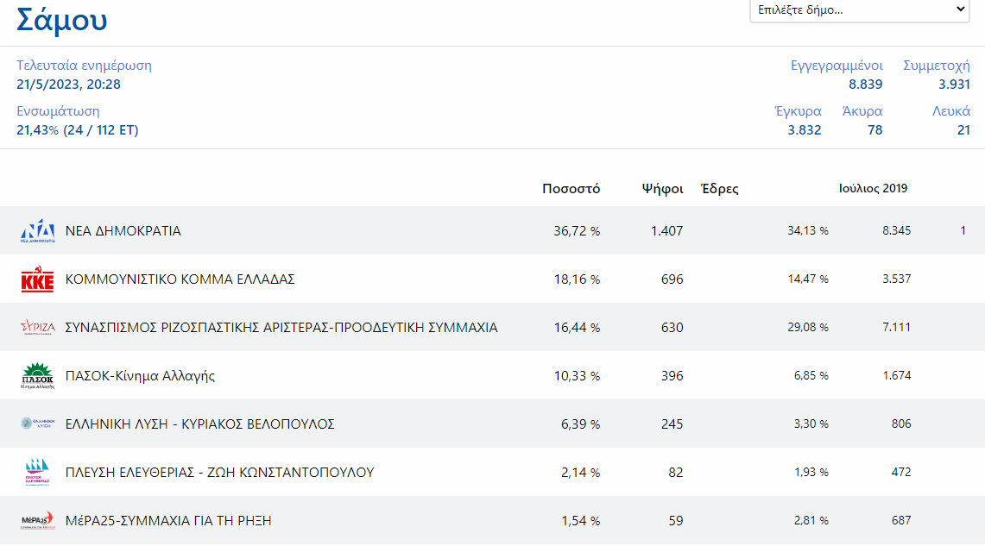Viewport: 985px width, 546px height.
Task: Click the ΣΥΡΙΖΑ party logo
Action: tap(38, 328)
